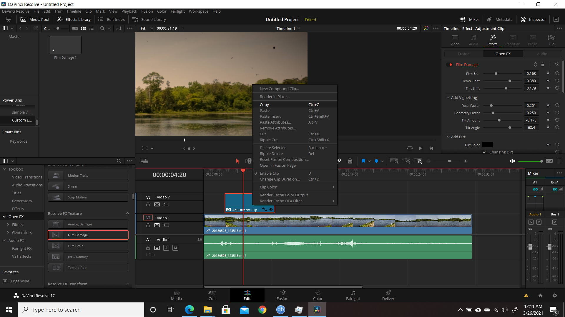Open the Metadata panel
The image size is (565, 317).
coord(499,19)
